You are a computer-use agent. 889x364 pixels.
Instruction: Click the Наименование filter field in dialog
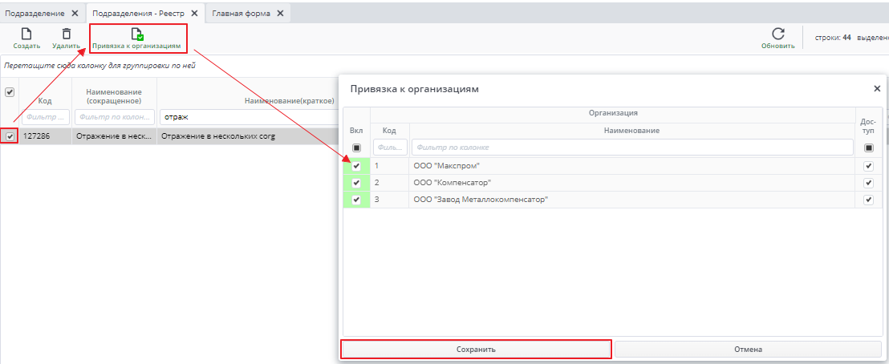point(631,148)
